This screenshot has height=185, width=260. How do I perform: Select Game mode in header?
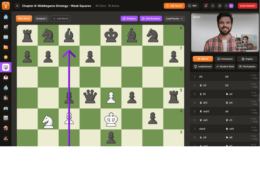pyautogui.click(x=101, y=6)
